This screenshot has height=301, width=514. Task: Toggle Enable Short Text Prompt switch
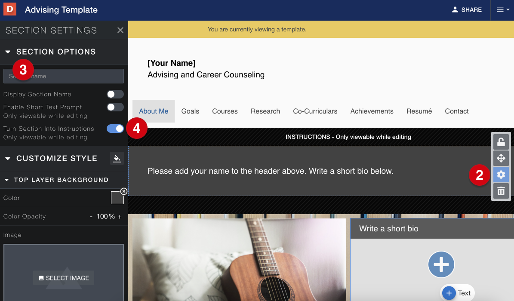115,107
